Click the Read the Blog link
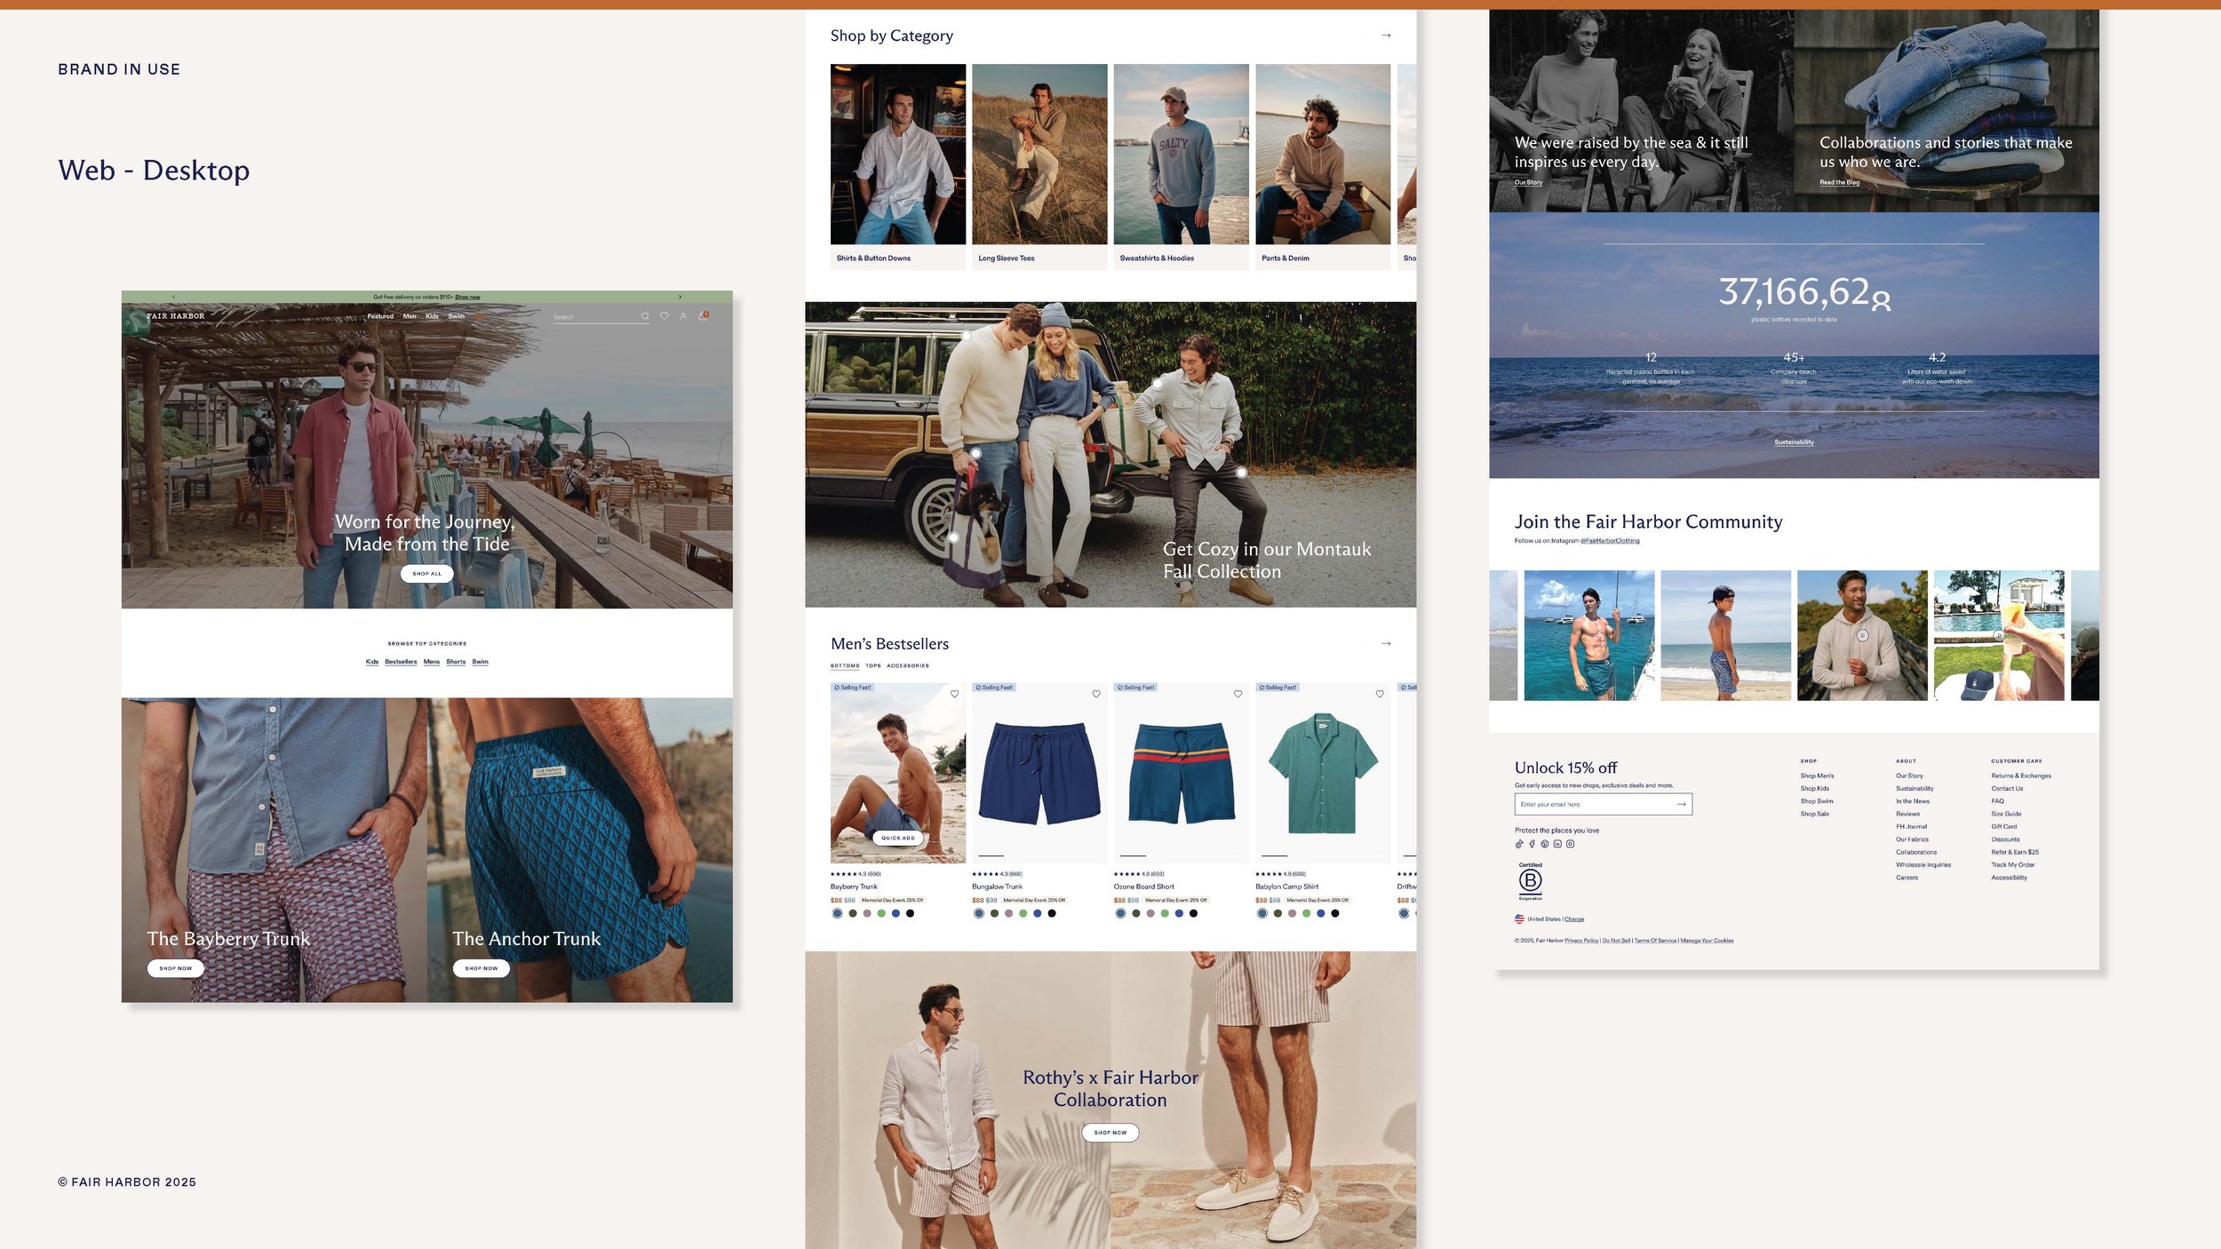Image resolution: width=2221 pixels, height=1249 pixels. (1839, 182)
